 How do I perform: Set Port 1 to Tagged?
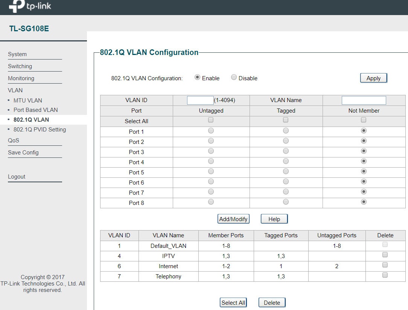[x=286, y=130]
